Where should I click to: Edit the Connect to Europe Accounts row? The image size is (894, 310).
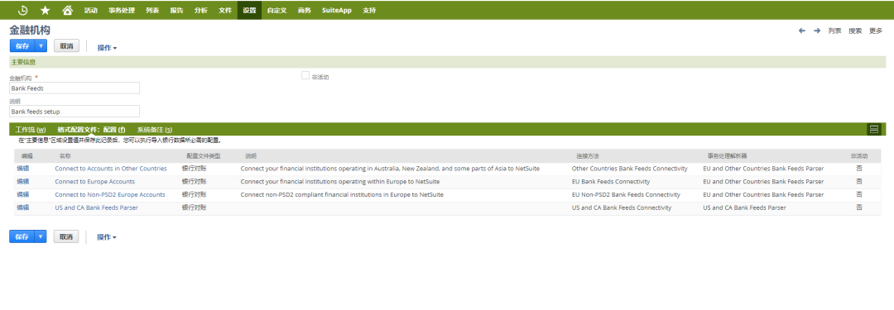[23, 181]
